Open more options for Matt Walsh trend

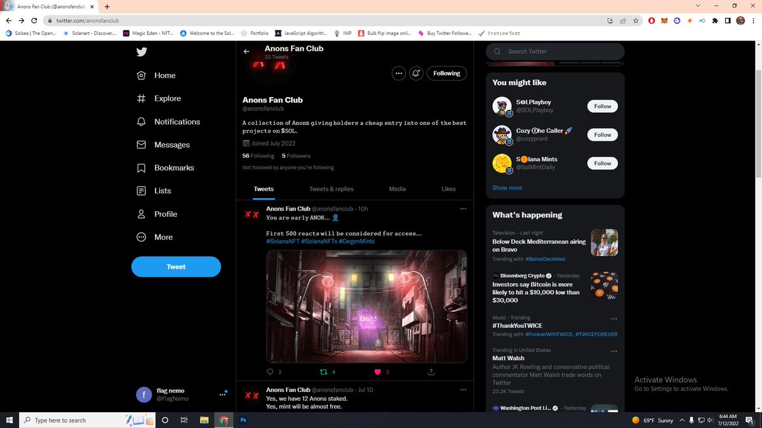pyautogui.click(x=614, y=351)
